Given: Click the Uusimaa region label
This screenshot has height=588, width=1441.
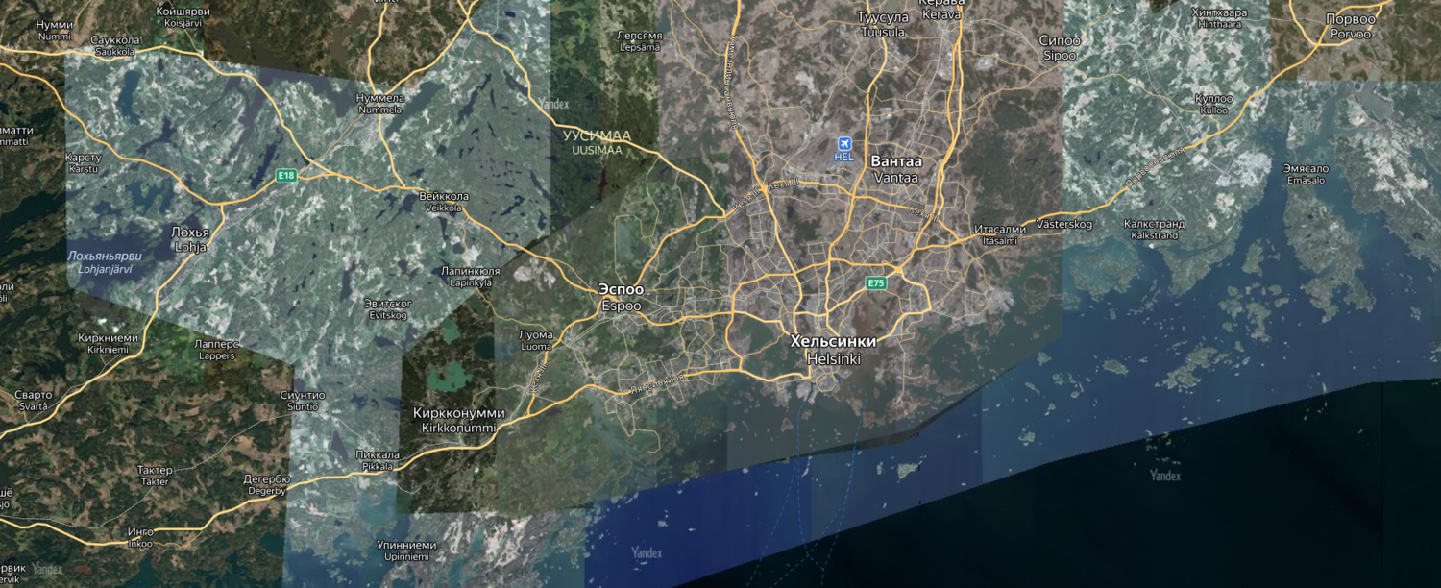Looking at the screenshot, I should coord(596,142).
